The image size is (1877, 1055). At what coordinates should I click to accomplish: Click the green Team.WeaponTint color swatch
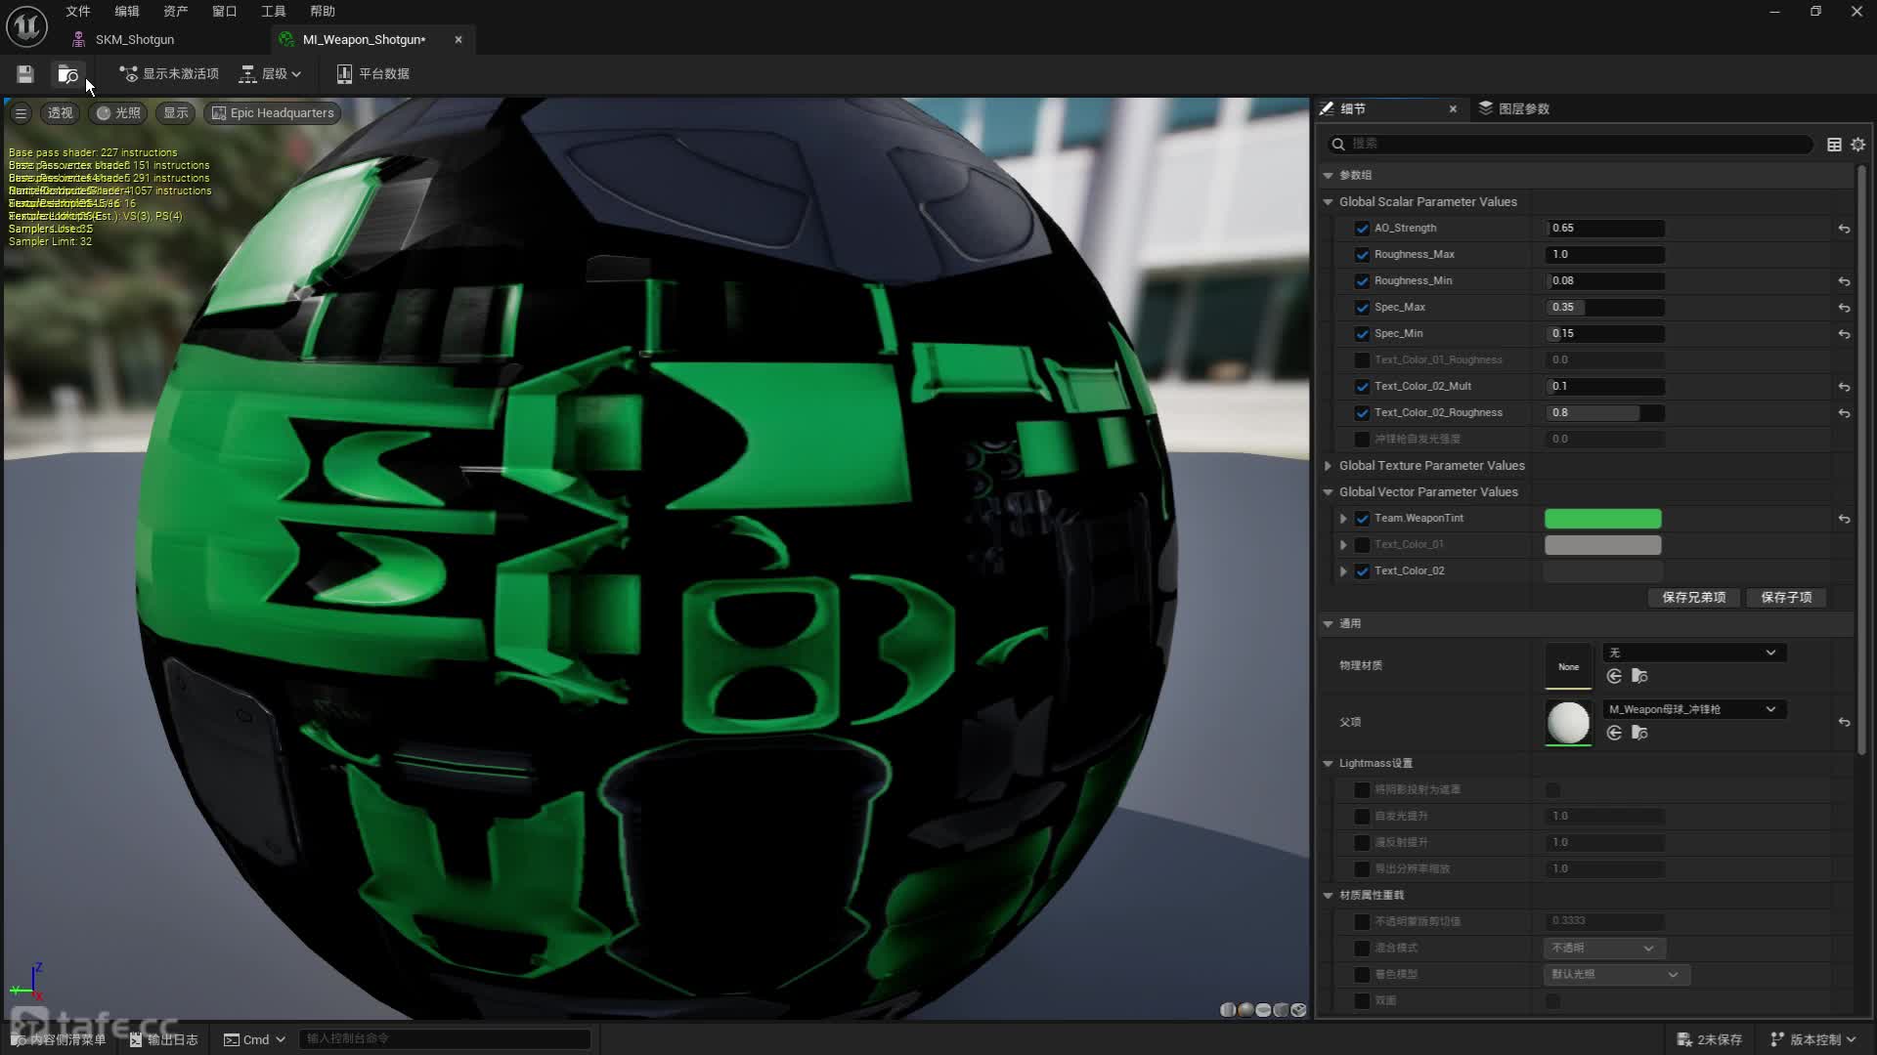[1602, 519]
